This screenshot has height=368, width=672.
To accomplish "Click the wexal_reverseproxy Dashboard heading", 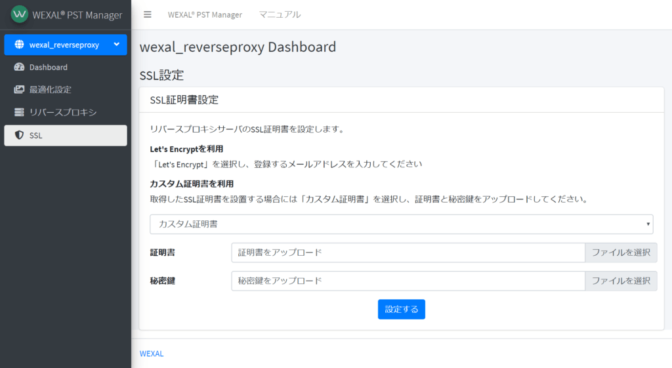I will point(238,47).
